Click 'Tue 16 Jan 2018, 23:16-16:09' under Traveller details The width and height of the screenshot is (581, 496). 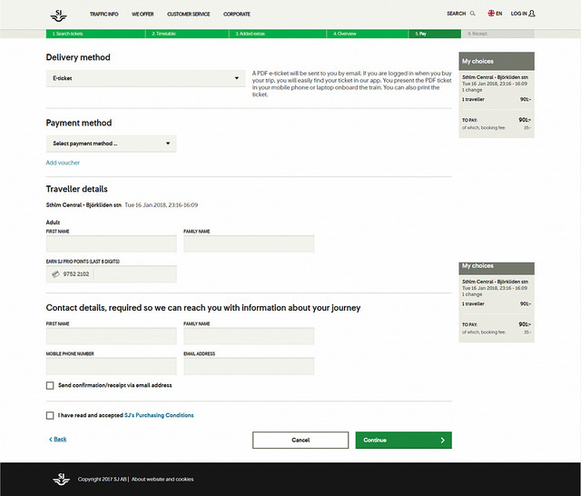pyautogui.click(x=162, y=205)
